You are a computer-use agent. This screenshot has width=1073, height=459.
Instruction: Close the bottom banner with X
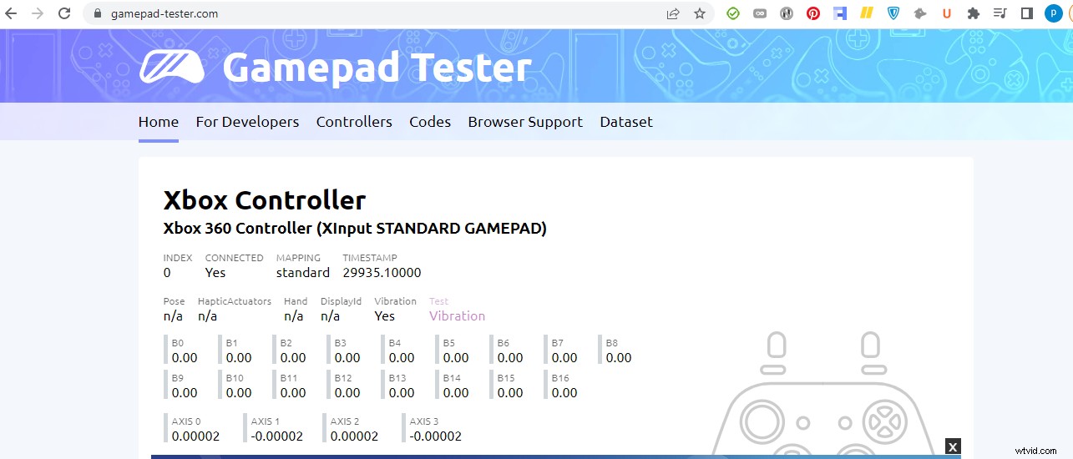click(953, 446)
